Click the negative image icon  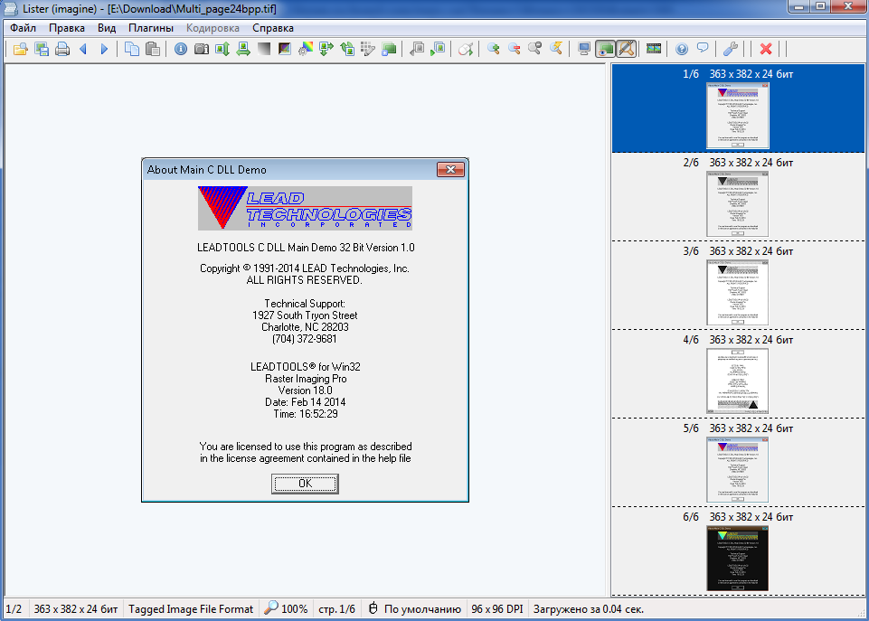coord(285,50)
